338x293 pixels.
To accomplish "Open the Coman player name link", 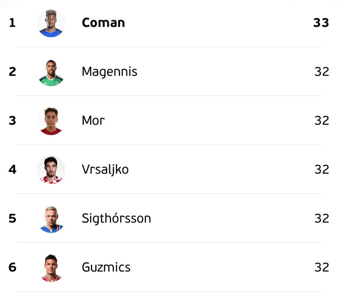I will point(103,23).
